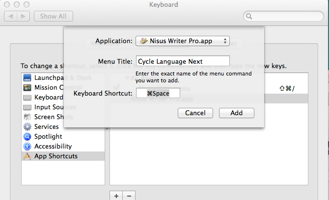This screenshot has width=329, height=200.
Task: Click the Input Sources icon
Action: click(x=27, y=107)
